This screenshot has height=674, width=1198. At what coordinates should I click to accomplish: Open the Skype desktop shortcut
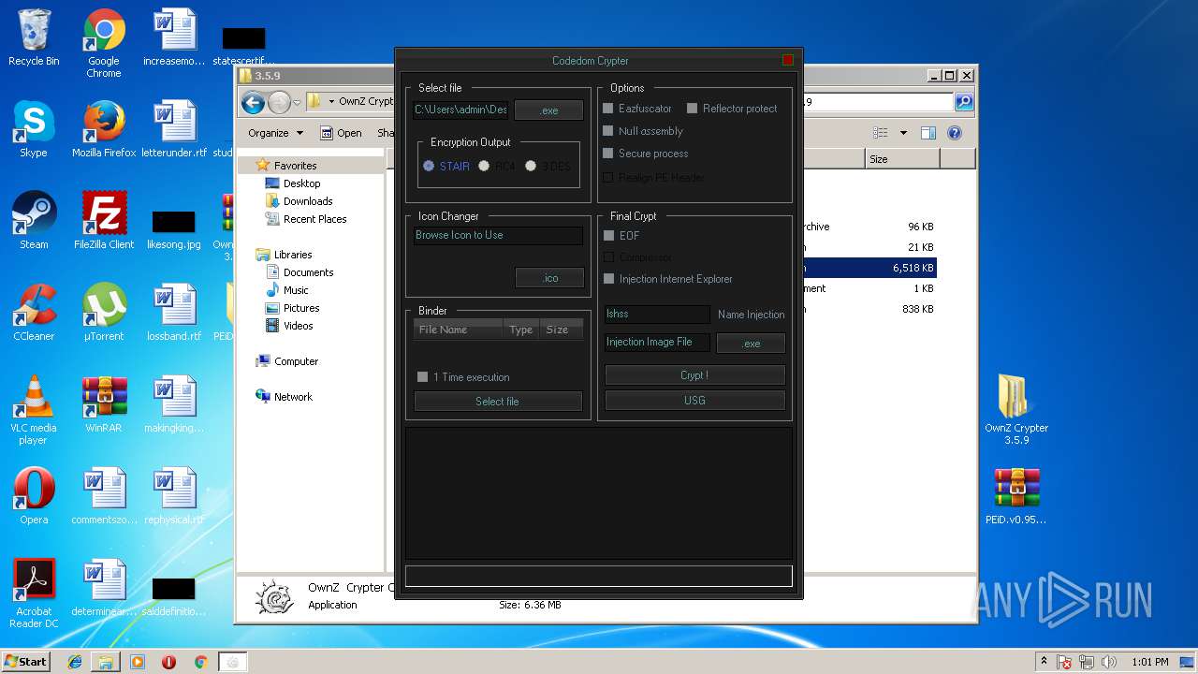[x=34, y=129]
